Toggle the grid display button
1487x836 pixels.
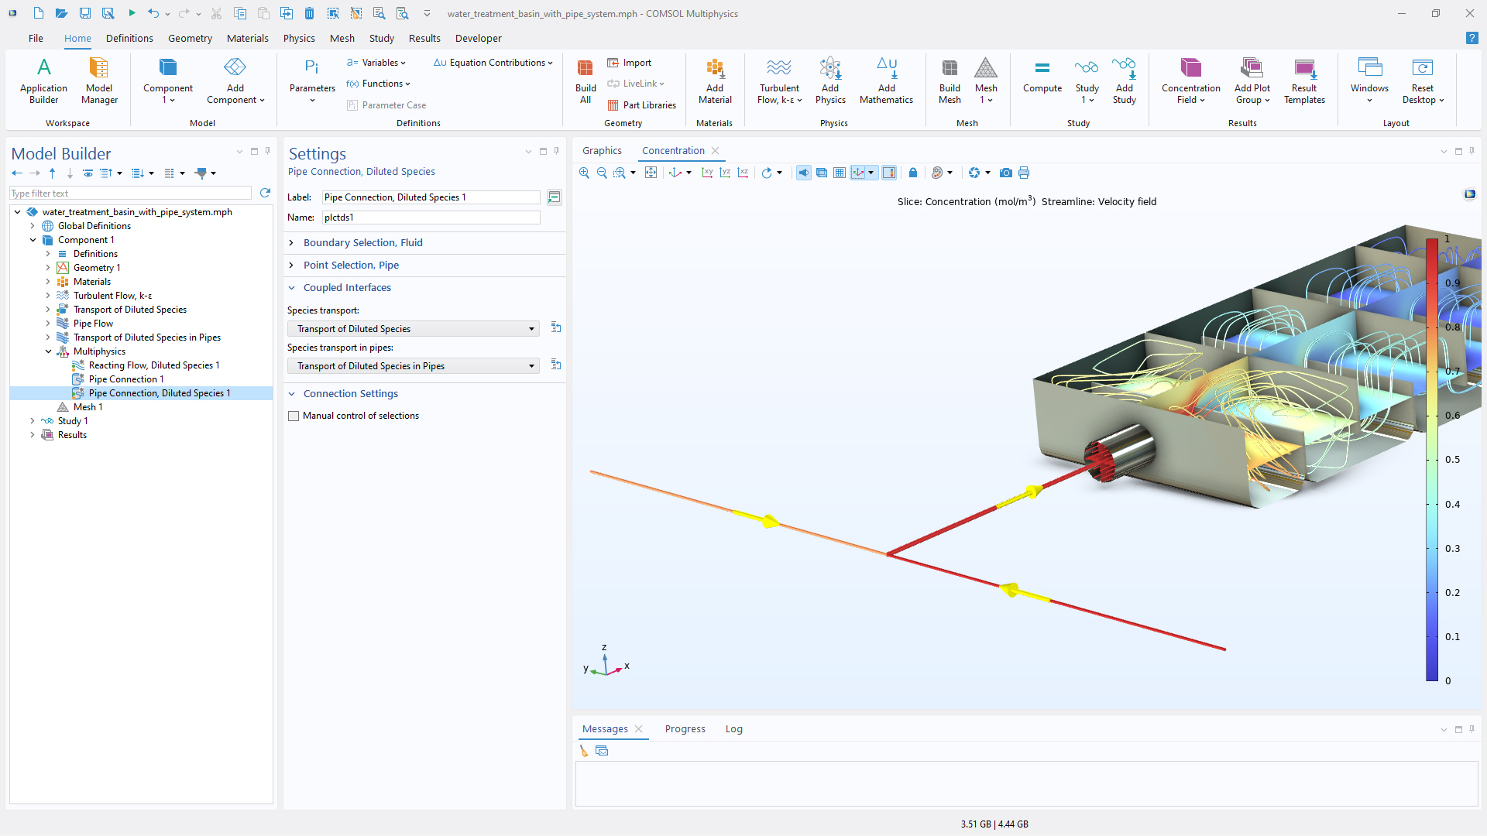tap(840, 173)
